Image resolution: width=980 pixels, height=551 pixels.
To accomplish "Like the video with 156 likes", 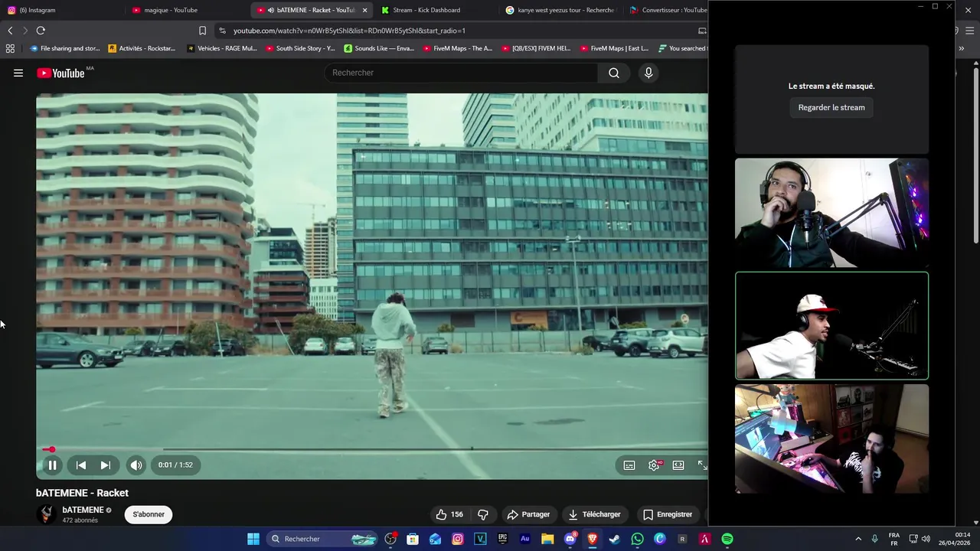I will pos(449,514).
